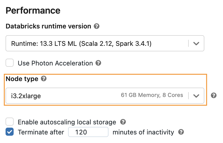Click help icon beside Databricks runtime version

pos(96,26)
